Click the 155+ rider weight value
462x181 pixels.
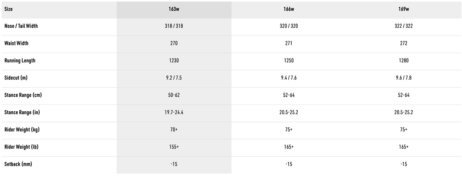174,147
